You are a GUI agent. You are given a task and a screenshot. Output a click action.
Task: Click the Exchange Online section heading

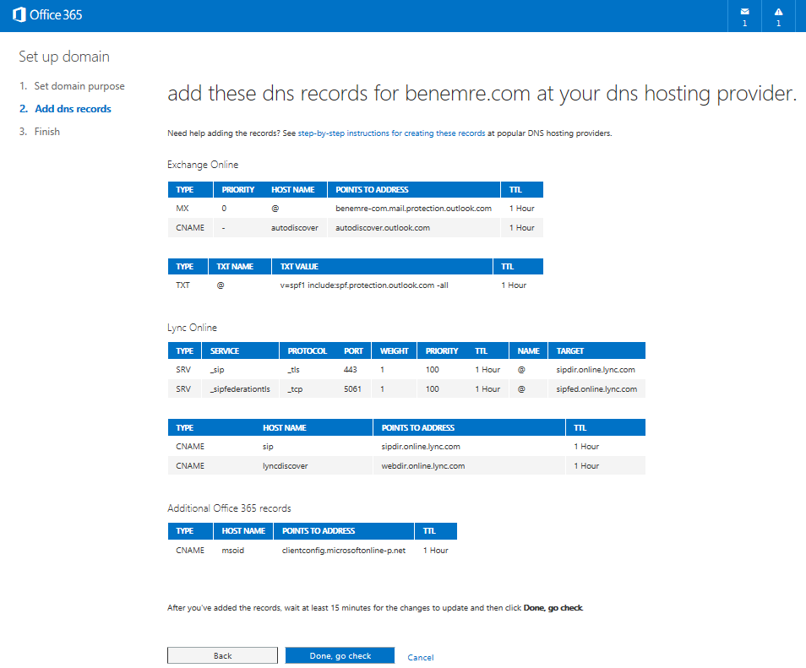tap(203, 165)
